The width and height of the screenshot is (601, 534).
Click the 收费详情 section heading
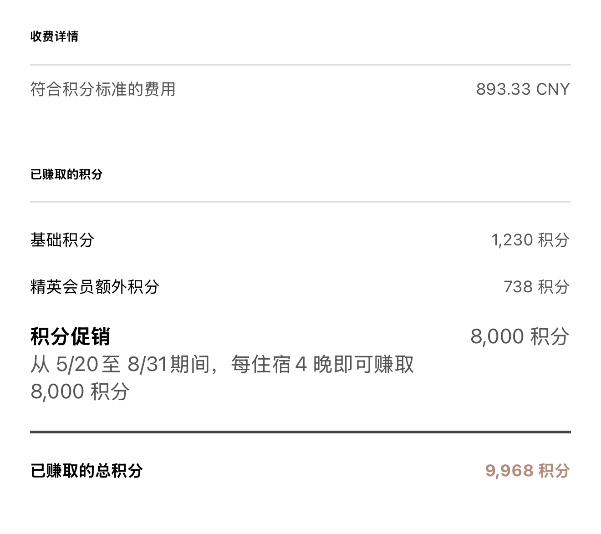pos(54,36)
